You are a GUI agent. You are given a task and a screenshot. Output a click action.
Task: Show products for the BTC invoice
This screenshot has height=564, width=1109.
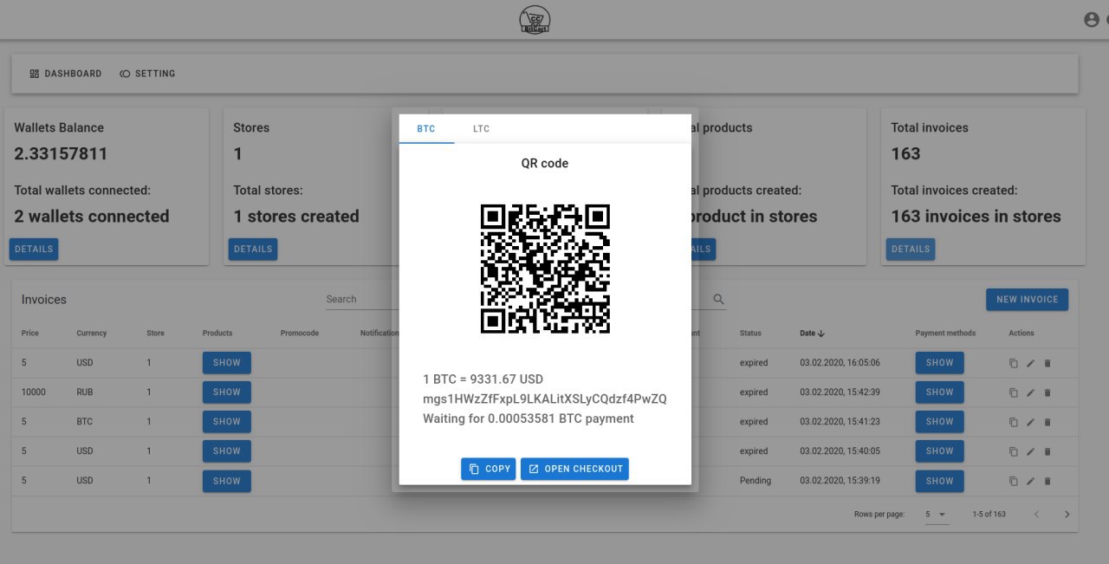[x=227, y=421]
